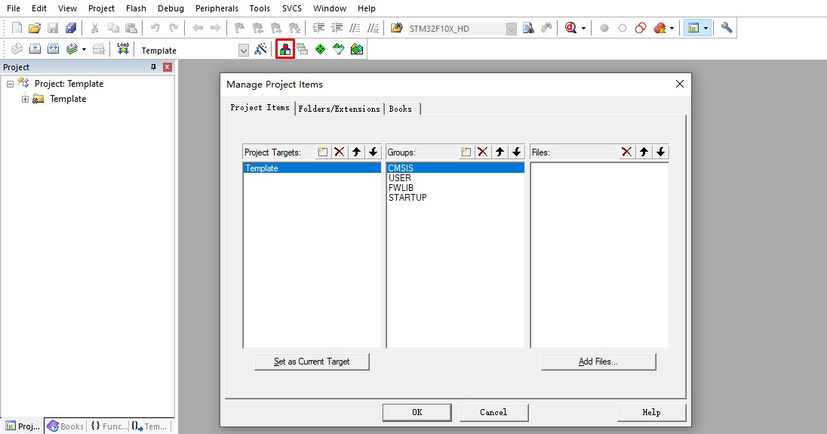Screen dimensions: 827x434
Task: Move Project Target up arrow
Action: click(357, 152)
